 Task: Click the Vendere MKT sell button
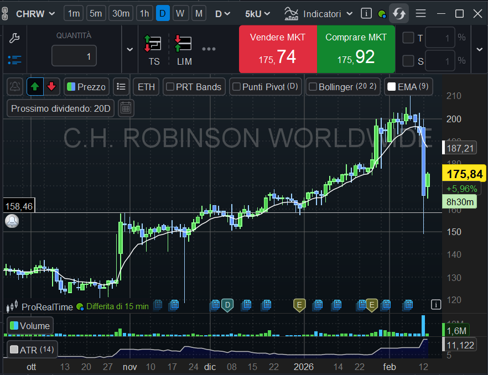(x=278, y=49)
